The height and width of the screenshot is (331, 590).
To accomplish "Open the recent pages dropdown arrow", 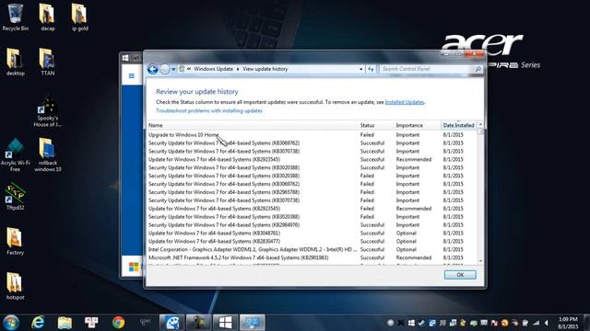I will tap(173, 70).
